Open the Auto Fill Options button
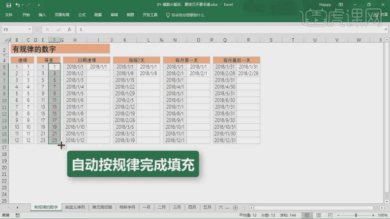Image resolution: width=390 pixels, height=219 pixels. [x=63, y=147]
